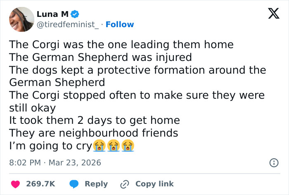
Task: Click the chain link icon
Action: tap(123, 184)
